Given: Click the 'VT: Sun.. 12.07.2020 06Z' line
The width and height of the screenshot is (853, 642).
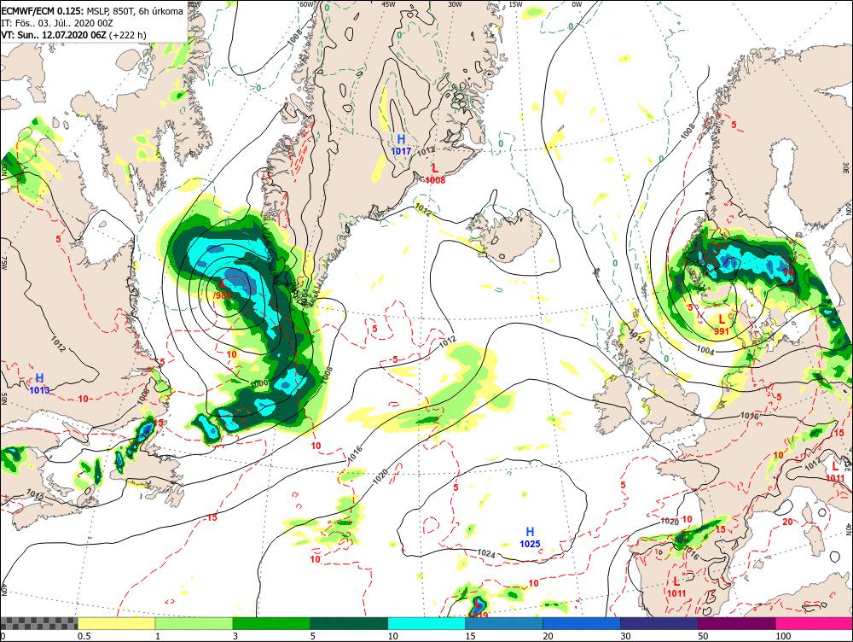Looking at the screenshot, I should coord(54,35).
